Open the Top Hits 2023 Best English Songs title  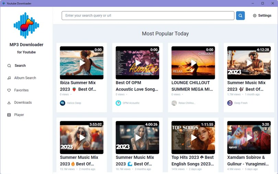point(193,161)
